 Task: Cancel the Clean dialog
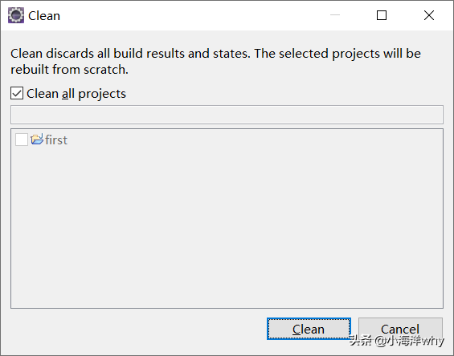click(x=400, y=329)
